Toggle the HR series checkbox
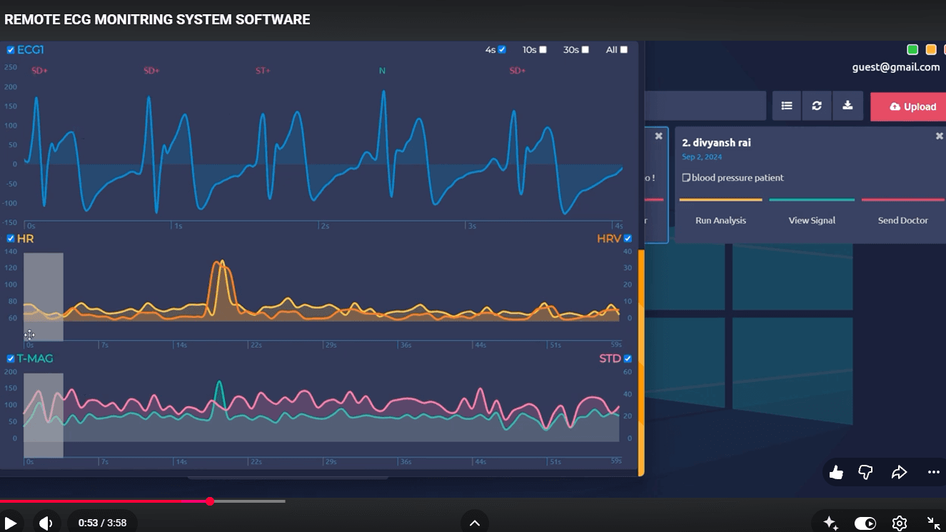 point(11,239)
